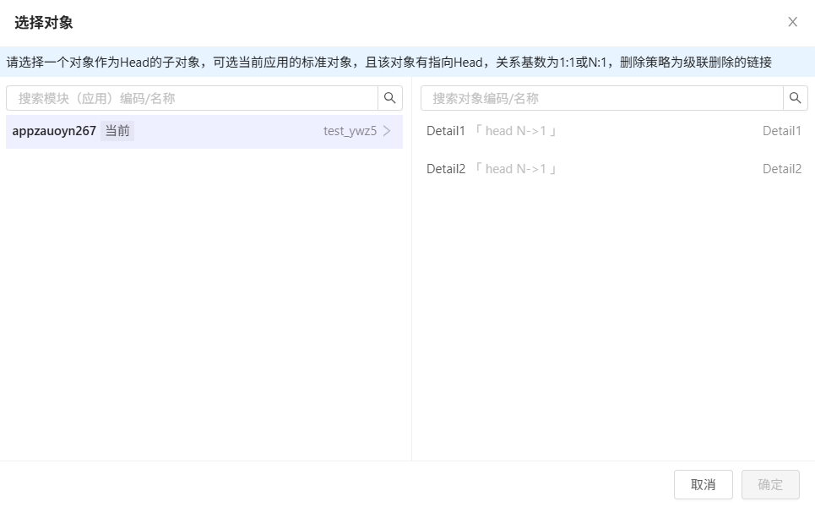The height and width of the screenshot is (507, 815).
Task: Click the blue info banner instruction text
Action: tap(388, 62)
